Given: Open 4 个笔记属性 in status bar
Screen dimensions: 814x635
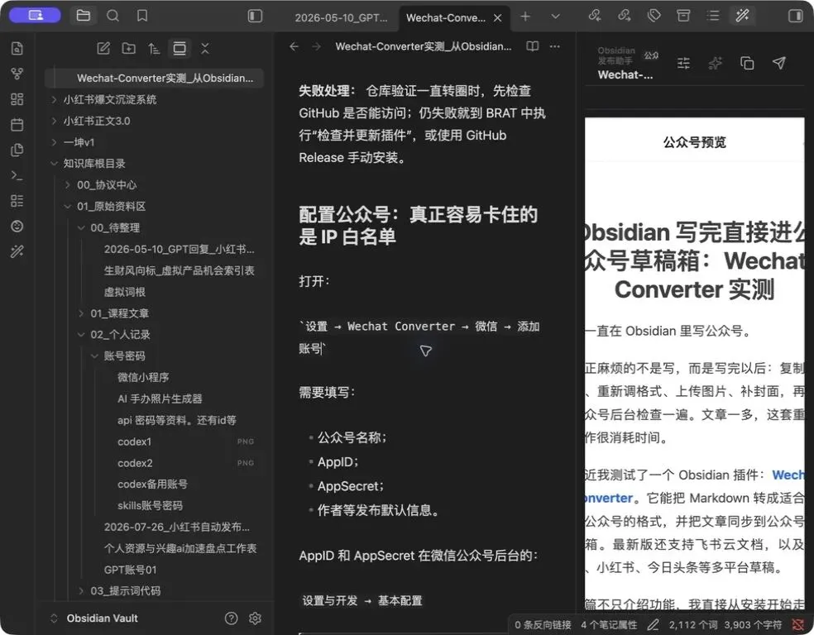Looking at the screenshot, I should click(x=608, y=624).
